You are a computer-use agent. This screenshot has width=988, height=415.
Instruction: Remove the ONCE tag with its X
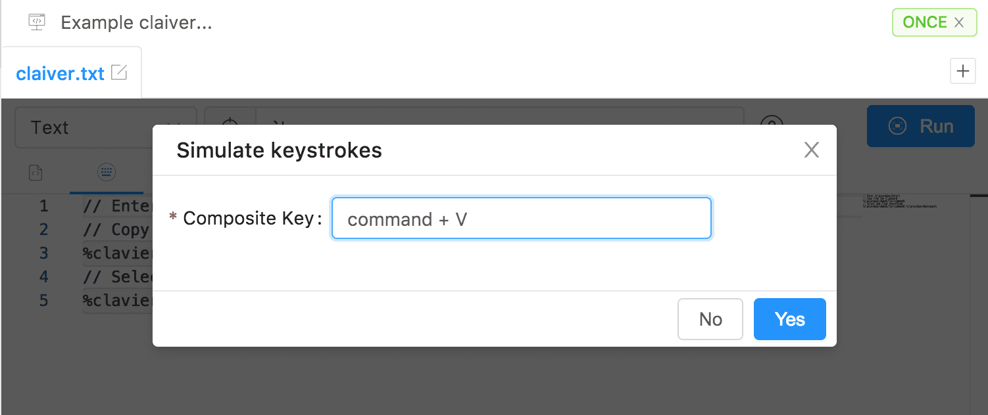click(959, 22)
